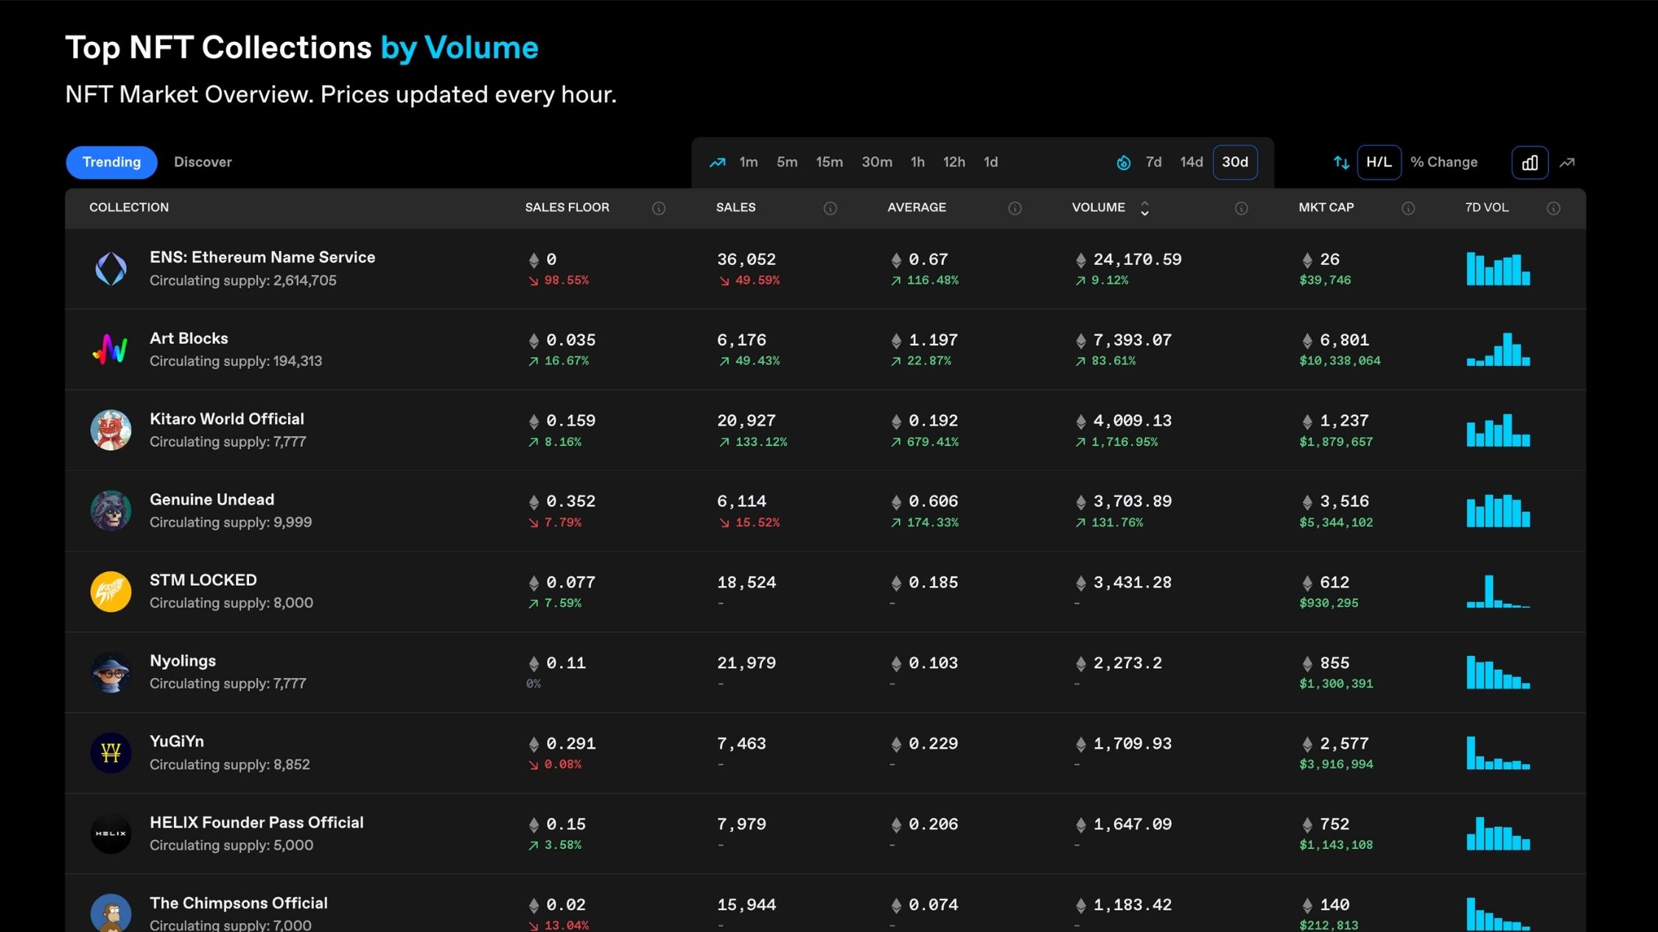Click Genuine Undead sales value 6,114
The width and height of the screenshot is (1658, 932).
pos(741,501)
